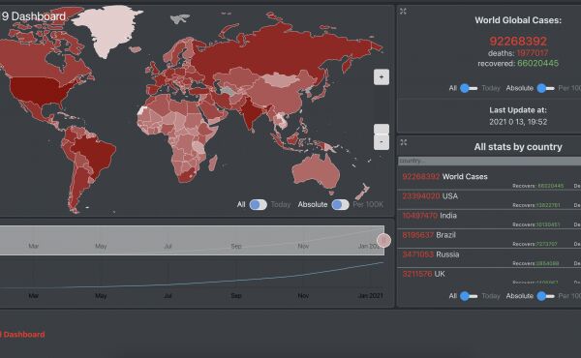Click the 'Jan 2021' chart axis label
The width and height of the screenshot is (581, 358).
[x=370, y=295]
